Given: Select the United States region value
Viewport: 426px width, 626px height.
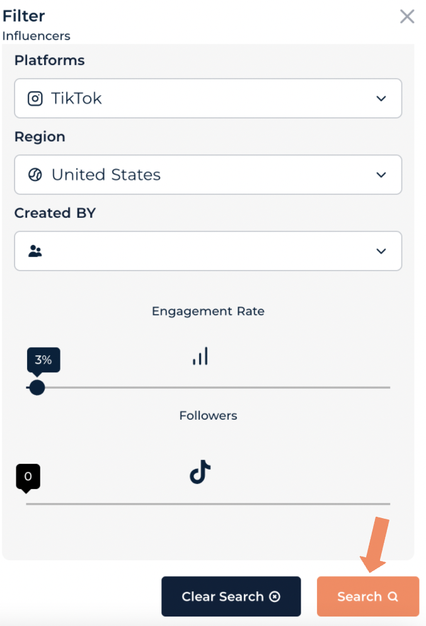Looking at the screenshot, I should (x=106, y=175).
